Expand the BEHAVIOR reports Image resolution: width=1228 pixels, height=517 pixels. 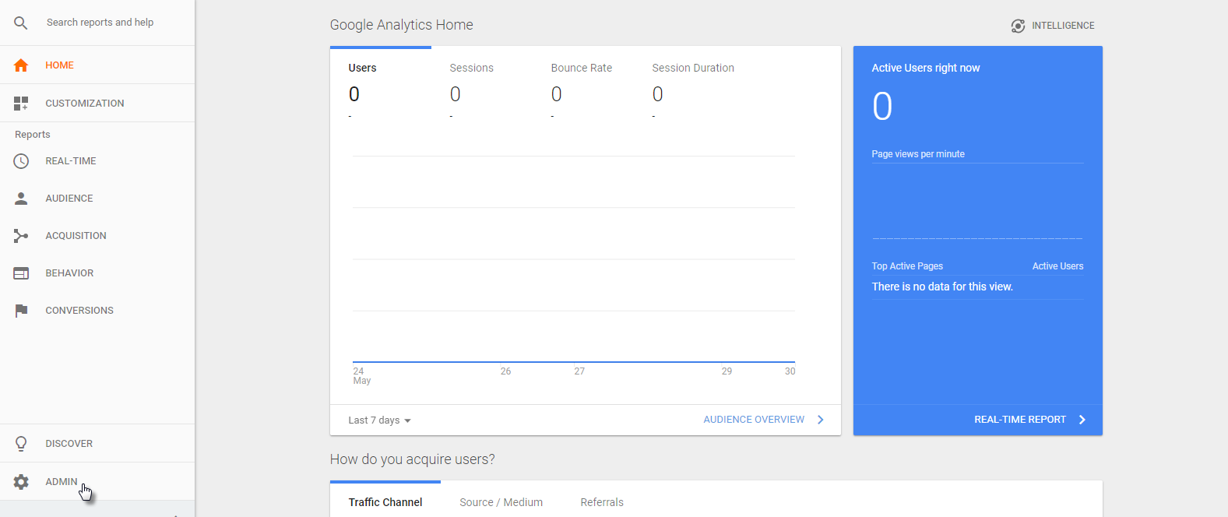pyautogui.click(x=69, y=273)
